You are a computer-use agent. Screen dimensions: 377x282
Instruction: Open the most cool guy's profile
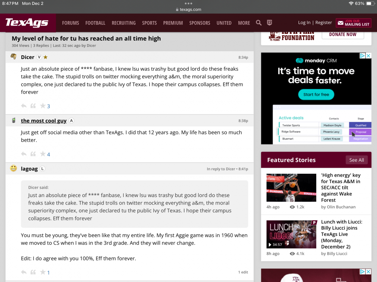44,121
